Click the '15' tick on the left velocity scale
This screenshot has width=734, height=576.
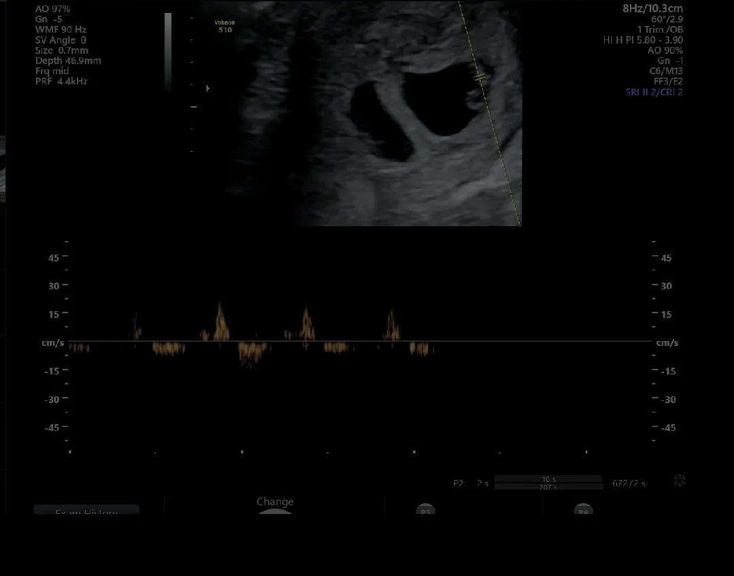(54, 315)
